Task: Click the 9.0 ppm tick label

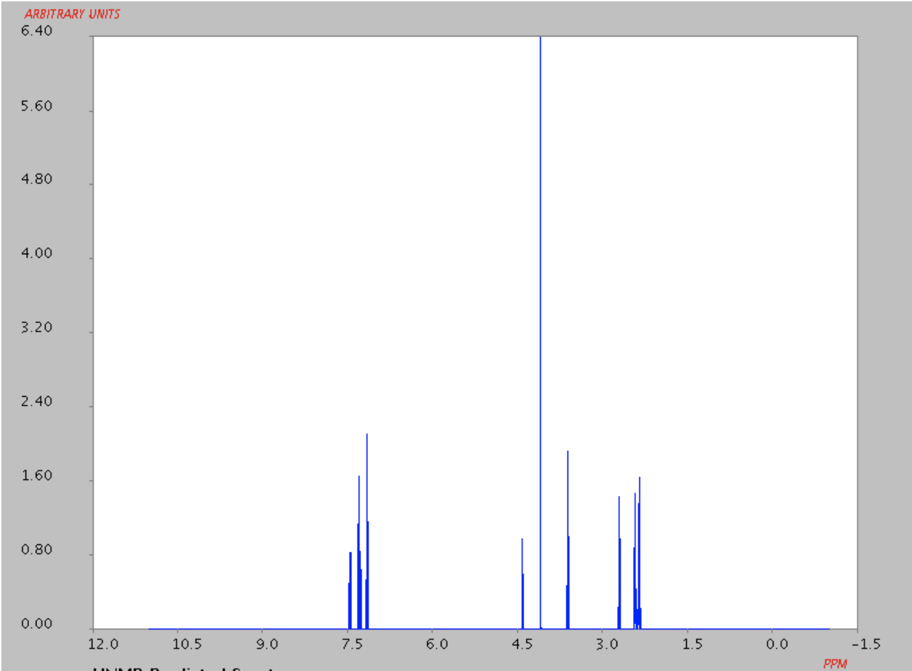Action: (269, 644)
